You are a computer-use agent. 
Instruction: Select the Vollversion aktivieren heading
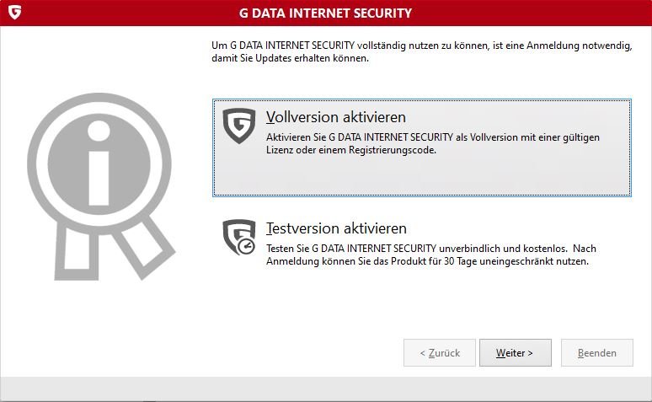(335, 117)
